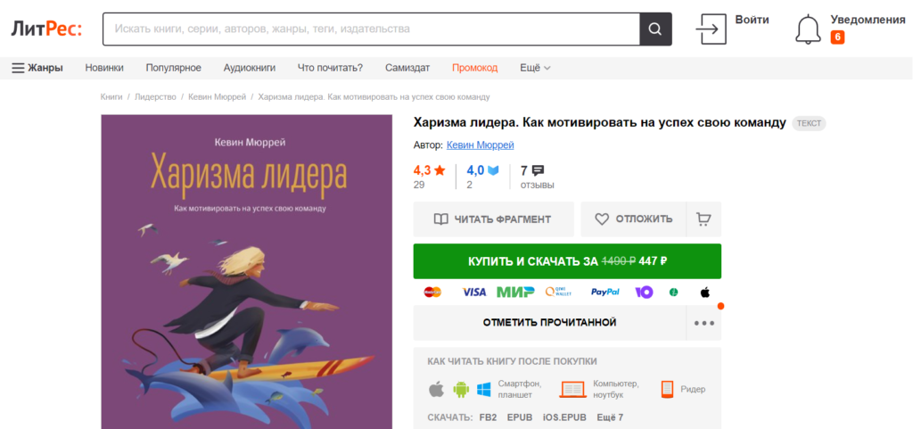
Task: Click the login arrow icon
Action: pyautogui.click(x=711, y=29)
